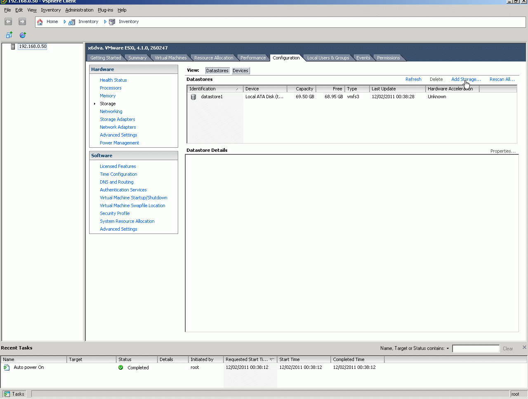The image size is (528, 399).
Task: Click the Refresh link for datastores
Action: pos(413,79)
